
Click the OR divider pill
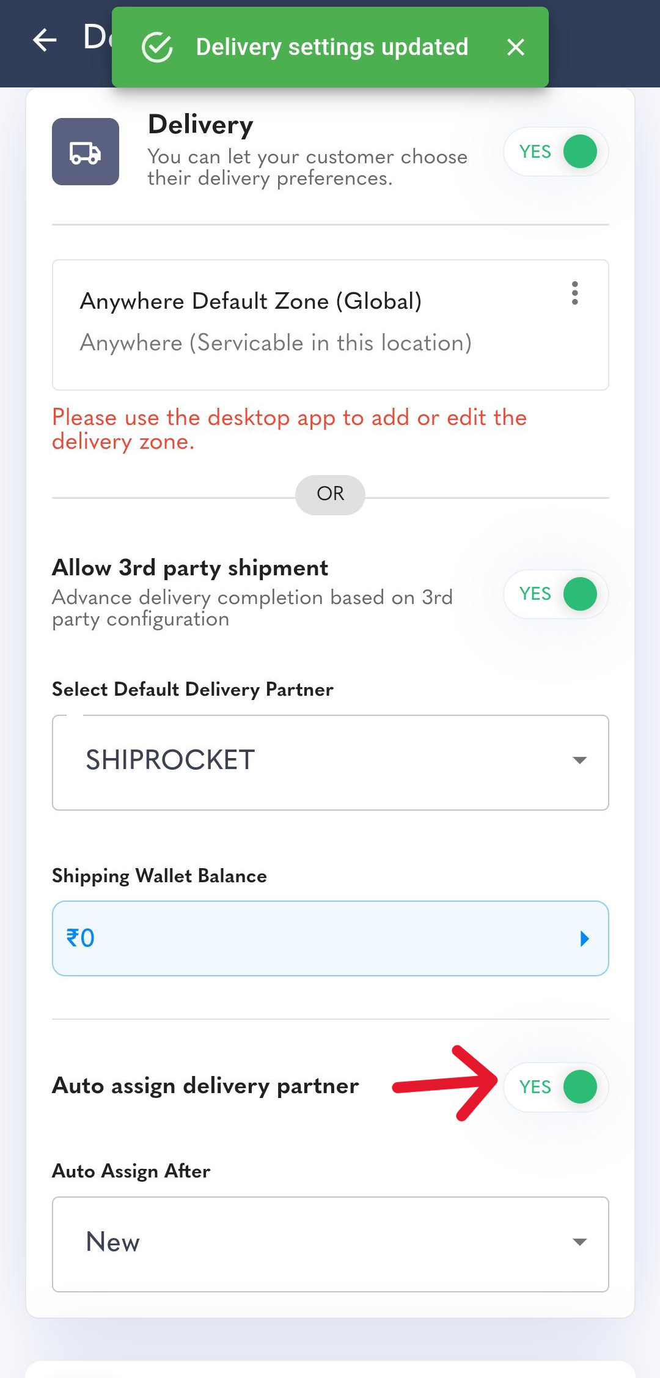(x=331, y=495)
